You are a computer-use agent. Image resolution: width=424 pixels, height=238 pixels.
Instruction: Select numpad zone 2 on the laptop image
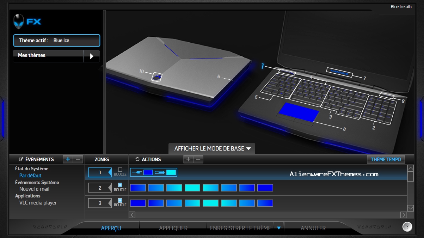pos(378,110)
